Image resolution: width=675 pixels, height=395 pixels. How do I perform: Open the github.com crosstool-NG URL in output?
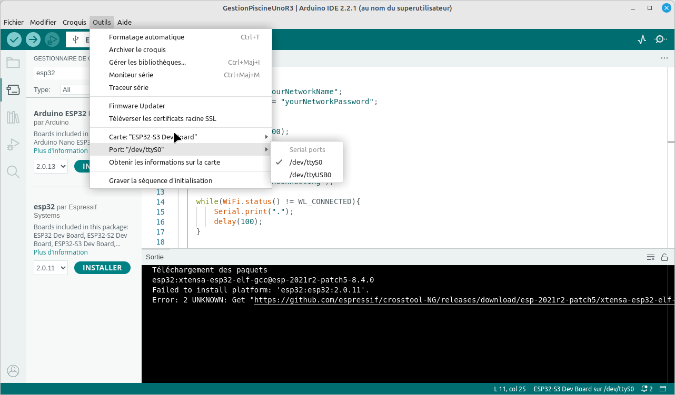tap(464, 300)
